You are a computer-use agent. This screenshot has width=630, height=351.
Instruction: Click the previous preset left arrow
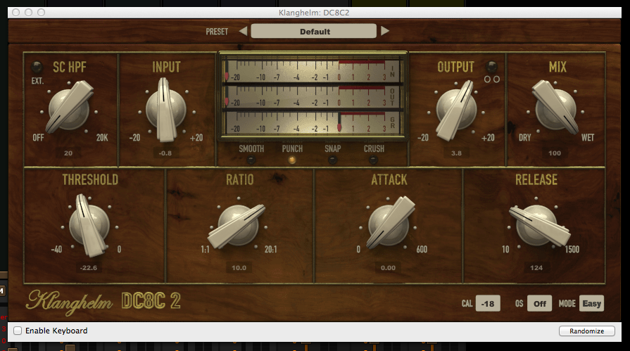(x=243, y=31)
